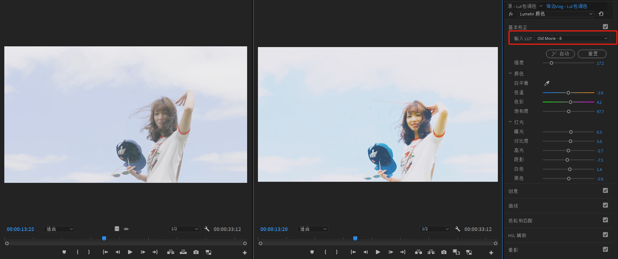Open Program monitor wrench settings
The image size is (618, 259).
click(458, 229)
